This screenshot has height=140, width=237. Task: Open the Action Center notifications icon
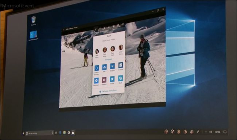point(225,132)
